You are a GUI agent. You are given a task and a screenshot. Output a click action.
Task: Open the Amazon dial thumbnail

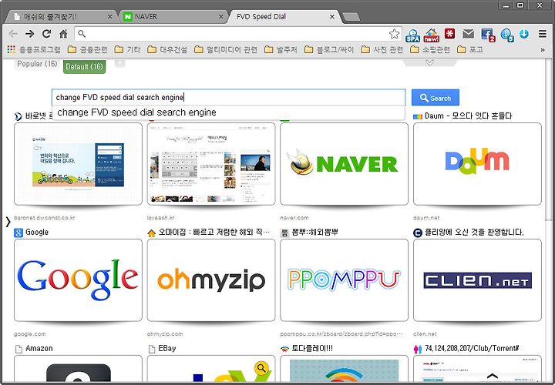(78, 369)
